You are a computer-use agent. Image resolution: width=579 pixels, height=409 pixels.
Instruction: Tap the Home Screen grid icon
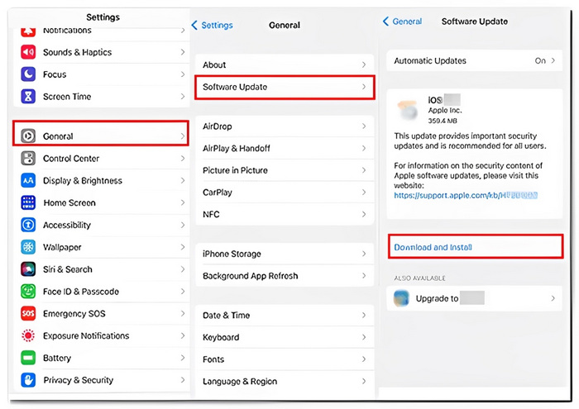[x=28, y=202]
